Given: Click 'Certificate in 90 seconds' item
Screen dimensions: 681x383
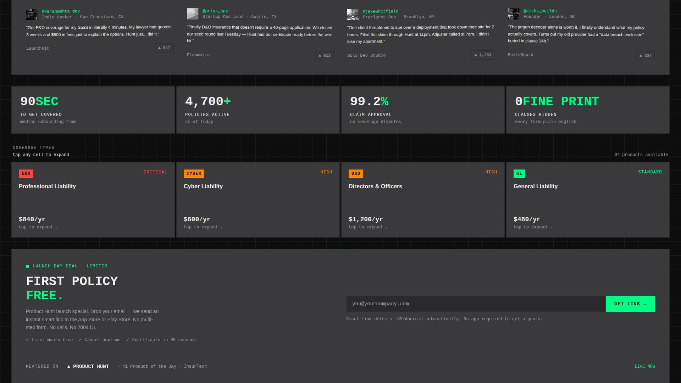Looking at the screenshot, I should coord(161,340).
